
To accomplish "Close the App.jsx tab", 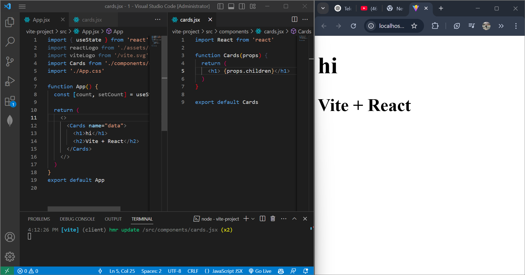I will pyautogui.click(x=63, y=19).
